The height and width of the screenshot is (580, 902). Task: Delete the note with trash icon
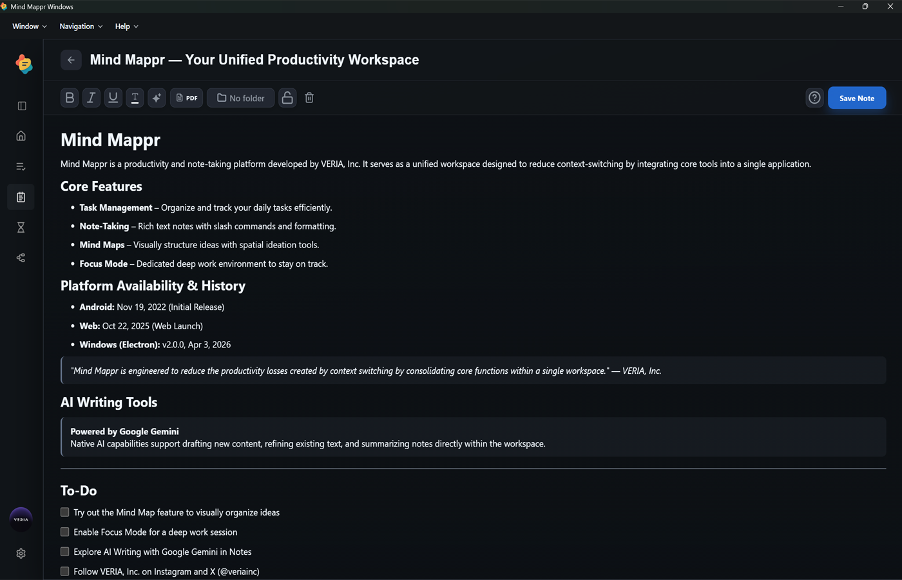309,98
